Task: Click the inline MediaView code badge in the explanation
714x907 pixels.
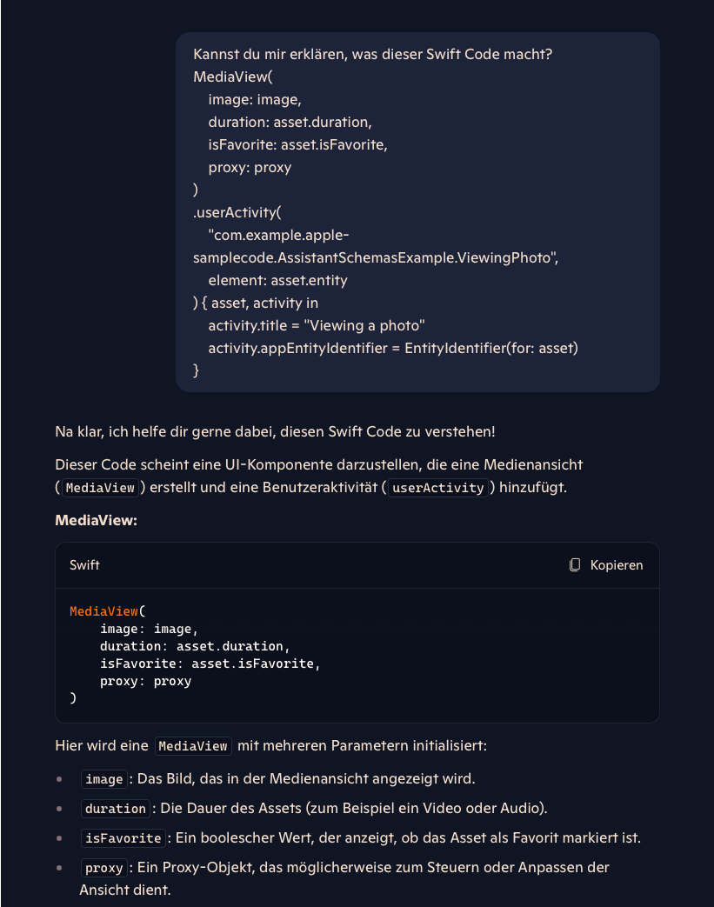Action: tap(99, 488)
